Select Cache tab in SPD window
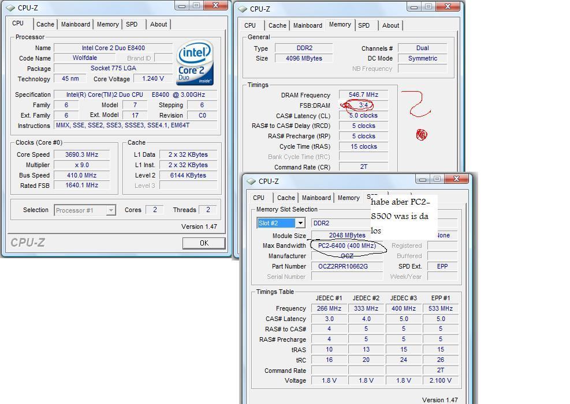570x404 pixels. (286, 198)
